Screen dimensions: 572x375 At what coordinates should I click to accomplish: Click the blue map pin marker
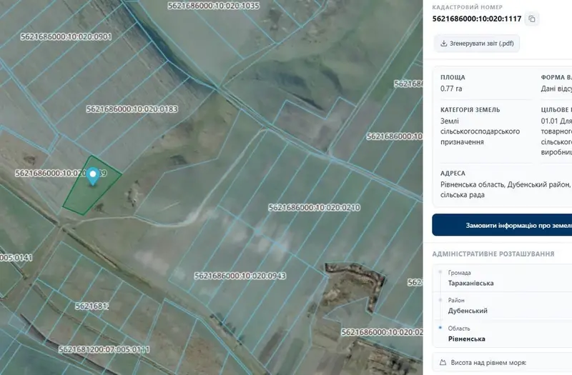pos(93,176)
